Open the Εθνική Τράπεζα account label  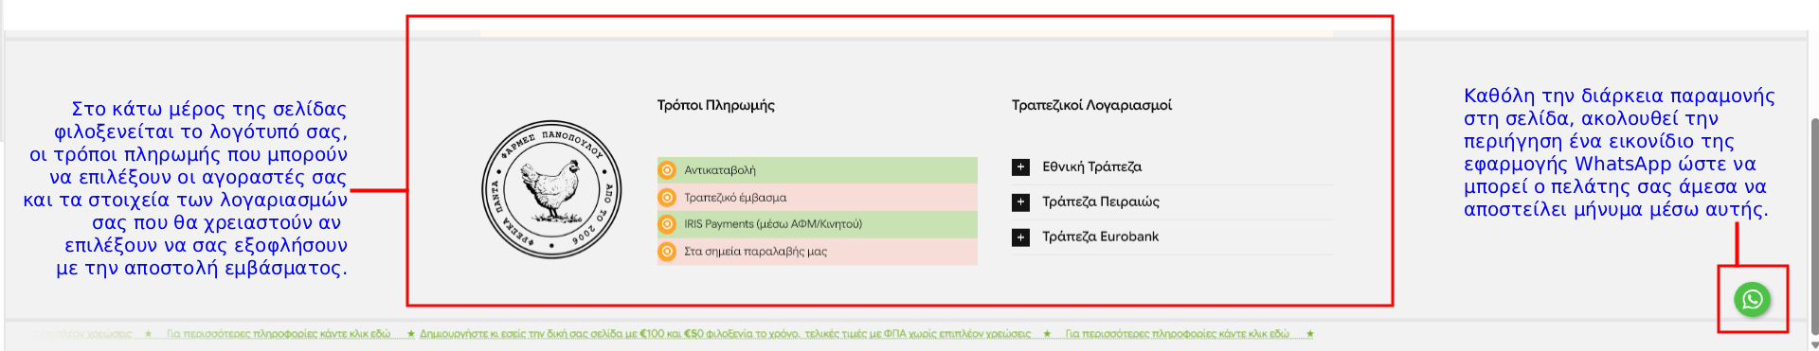coord(1091,167)
